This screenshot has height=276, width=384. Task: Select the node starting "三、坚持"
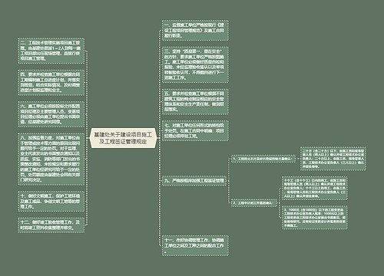(195, 64)
